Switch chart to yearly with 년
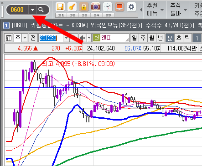This screenshot has width=202, height=166. click(161, 38)
